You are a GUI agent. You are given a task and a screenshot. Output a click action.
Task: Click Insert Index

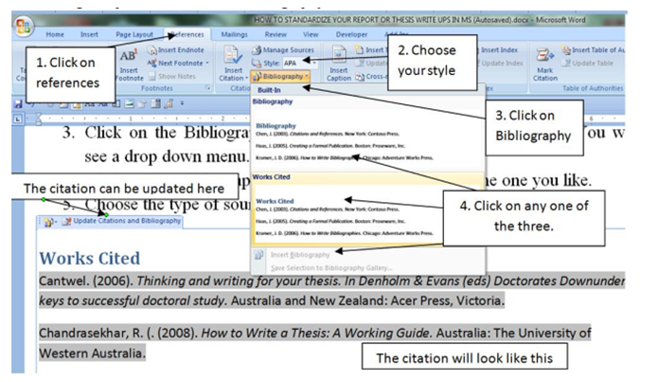[x=499, y=50]
